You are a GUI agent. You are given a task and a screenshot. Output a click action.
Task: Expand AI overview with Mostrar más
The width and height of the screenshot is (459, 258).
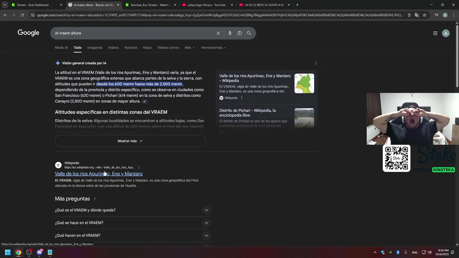point(130,141)
